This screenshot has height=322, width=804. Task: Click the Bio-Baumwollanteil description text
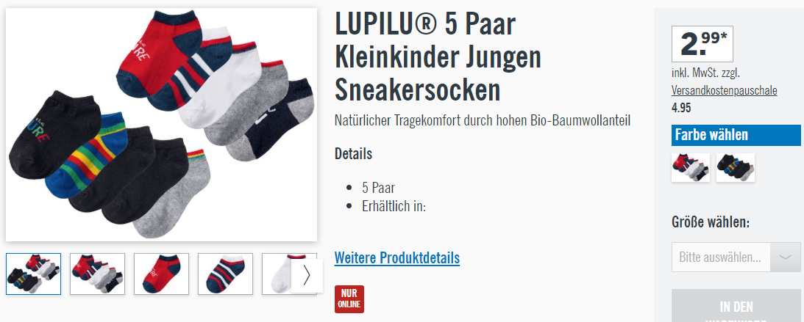[x=482, y=121]
